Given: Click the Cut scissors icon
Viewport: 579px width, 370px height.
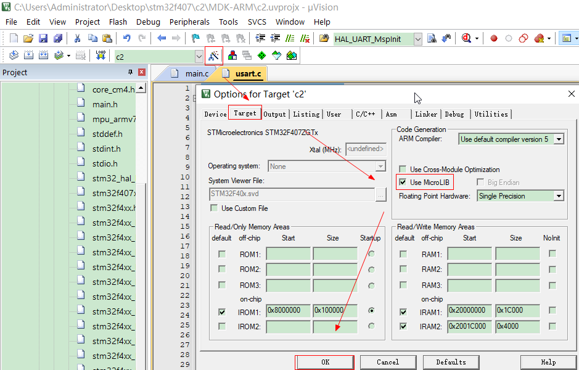Looking at the screenshot, I should point(78,38).
